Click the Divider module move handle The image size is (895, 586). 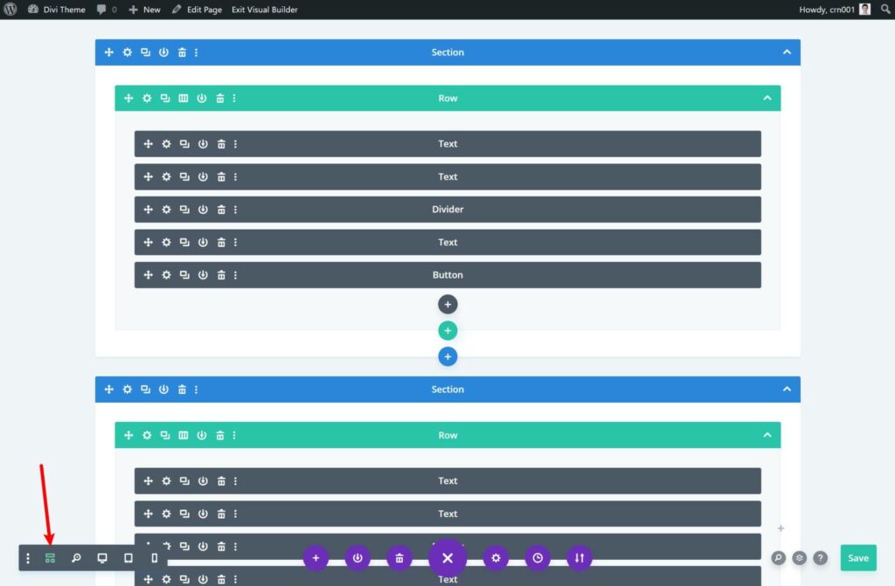[148, 210]
